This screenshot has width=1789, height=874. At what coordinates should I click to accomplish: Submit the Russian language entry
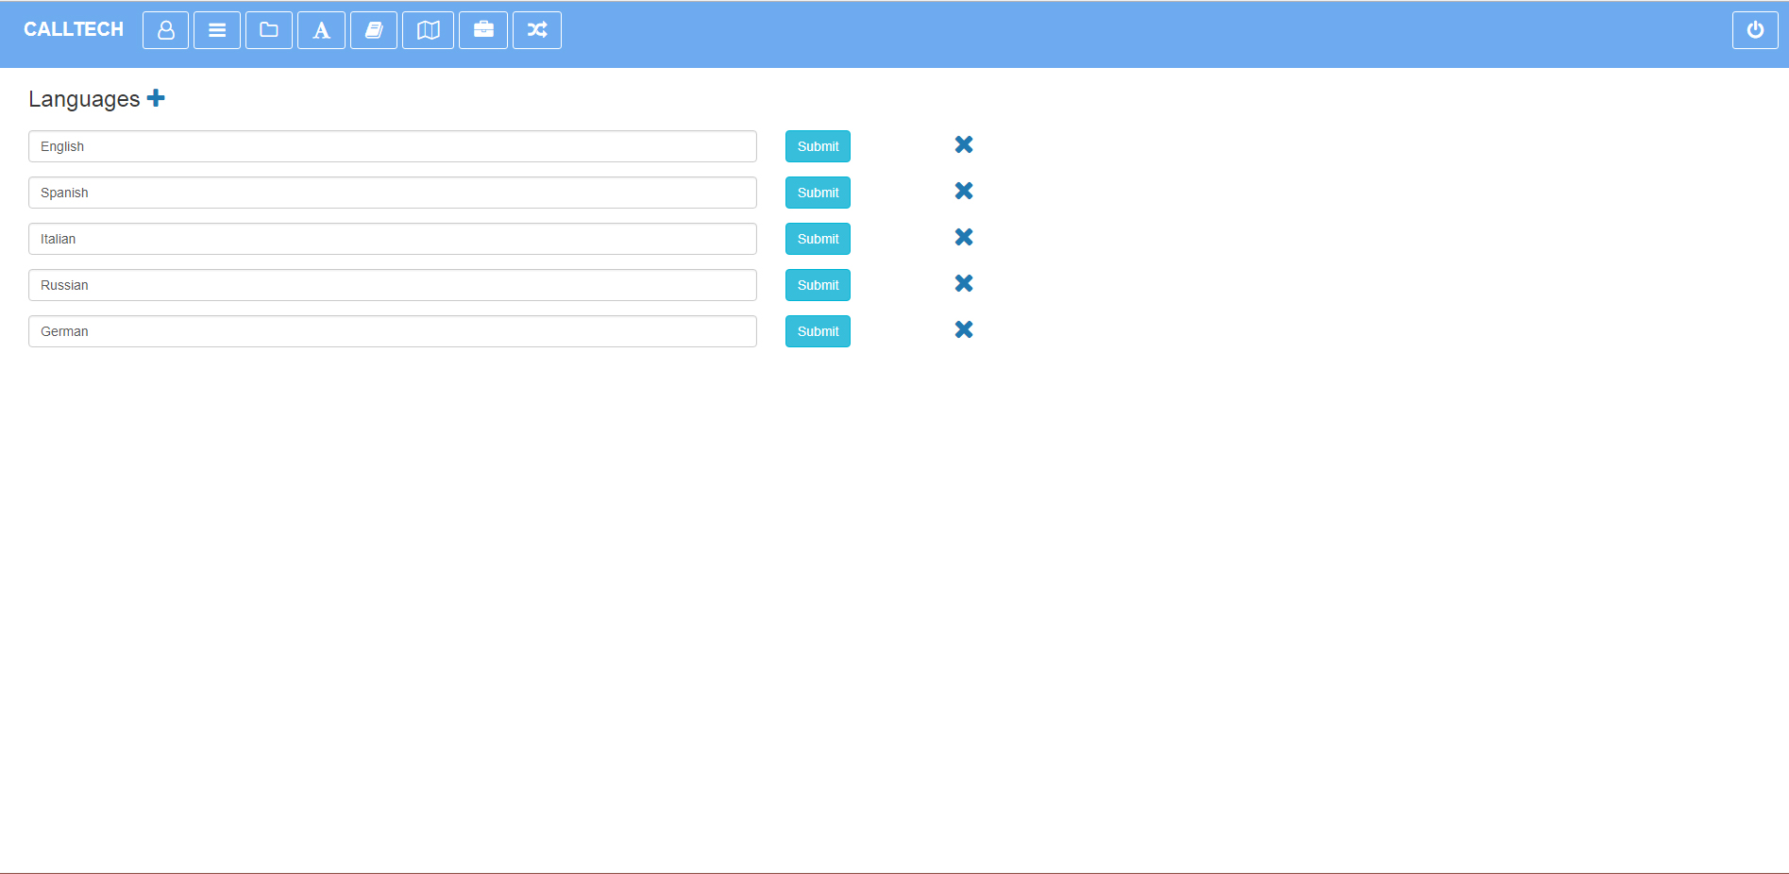(818, 285)
